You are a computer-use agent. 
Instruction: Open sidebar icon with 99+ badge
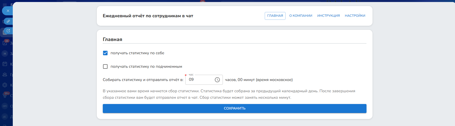tap(5, 95)
